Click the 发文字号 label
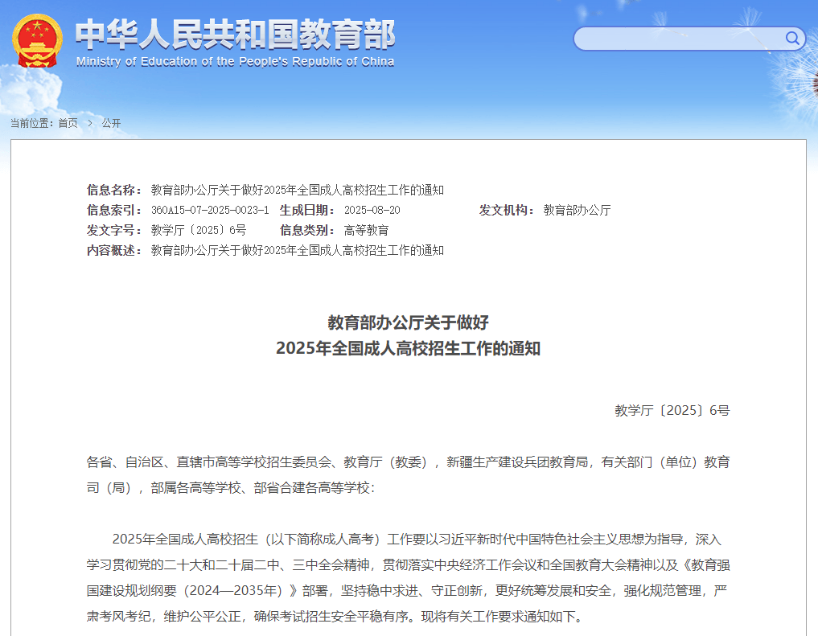Viewport: 818px width, 636px height. click(114, 230)
